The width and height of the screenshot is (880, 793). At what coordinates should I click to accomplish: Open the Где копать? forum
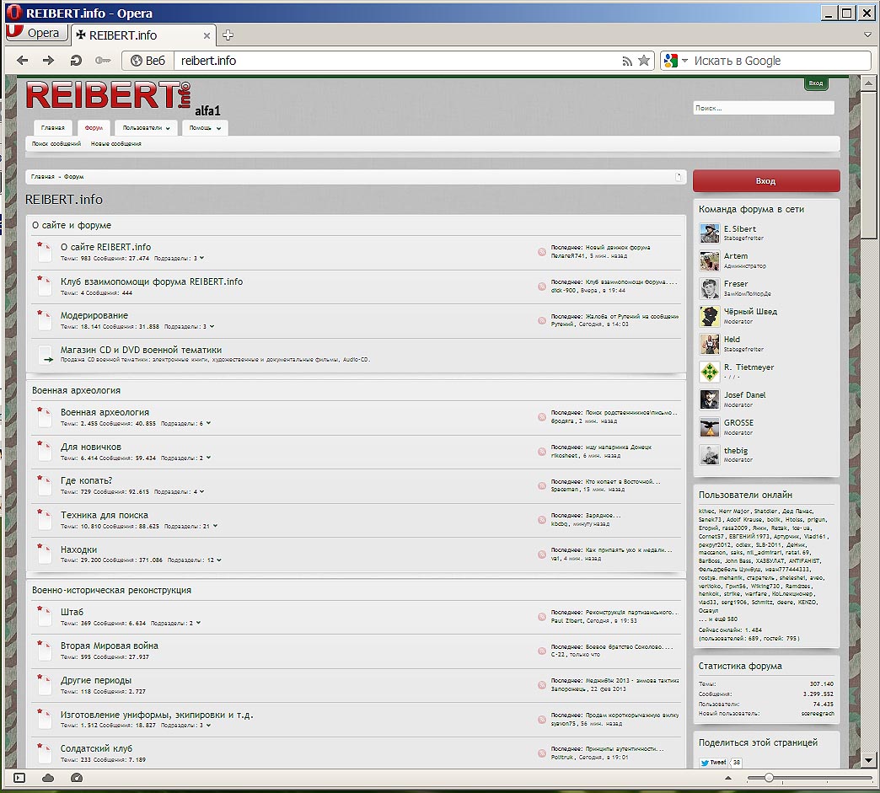point(86,480)
